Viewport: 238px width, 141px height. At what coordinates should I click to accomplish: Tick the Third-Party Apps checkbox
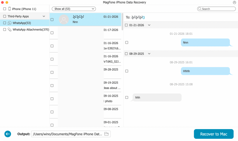click(5, 16)
